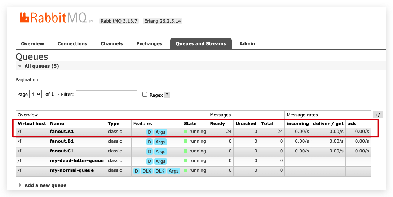Screen dimensions: 393x197
Task: Go to the Channels tab
Action: click(112, 44)
